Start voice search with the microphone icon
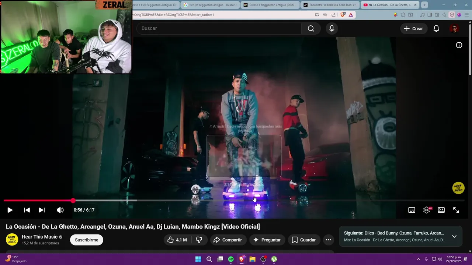Image resolution: width=472 pixels, height=265 pixels. coord(332,28)
